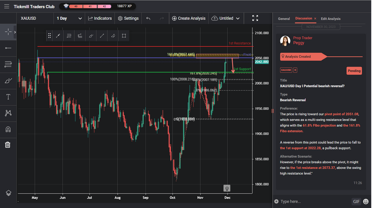372x208 pixels.
Task: Choose the Text annotation tool
Action: click(8, 97)
